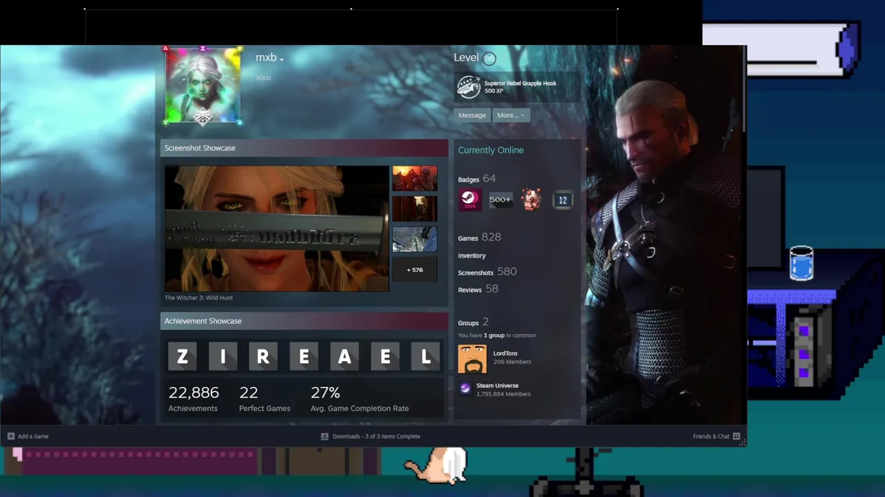885x497 pixels.
Task: Select the Steam 2025 badge icon
Action: [469, 200]
